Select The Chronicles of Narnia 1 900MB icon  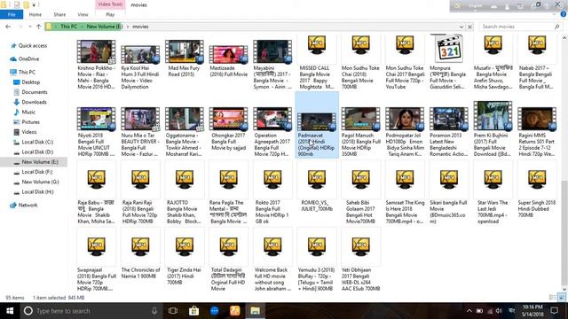[x=140, y=246]
